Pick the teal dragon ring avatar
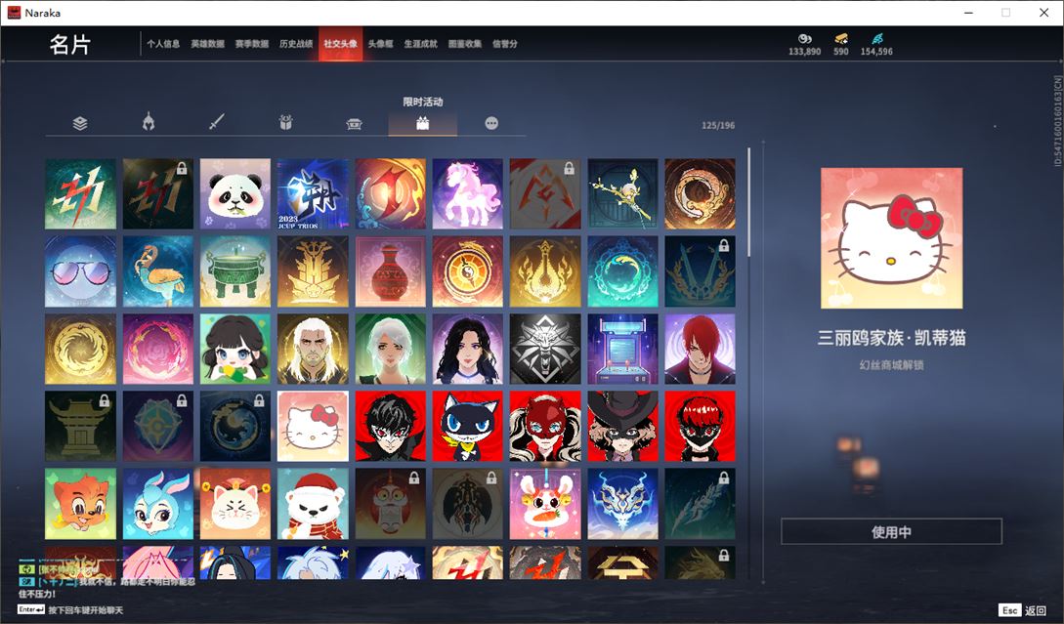 pos(622,271)
